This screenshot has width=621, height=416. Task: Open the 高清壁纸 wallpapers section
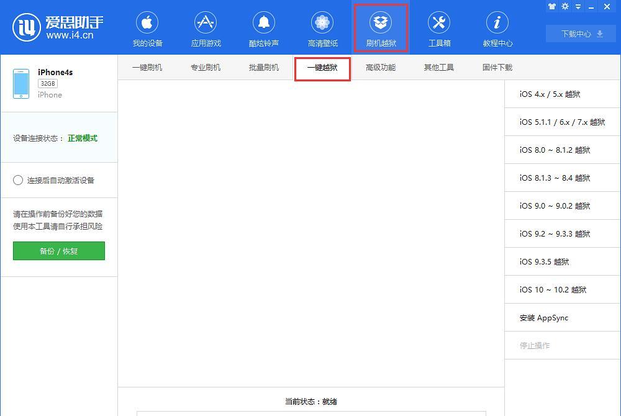coord(322,29)
